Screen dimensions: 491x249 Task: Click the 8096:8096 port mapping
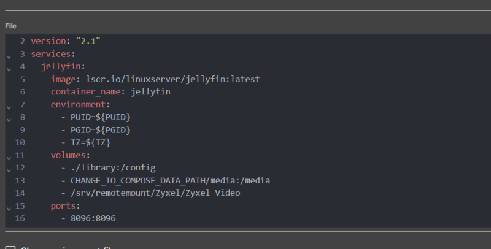click(93, 218)
